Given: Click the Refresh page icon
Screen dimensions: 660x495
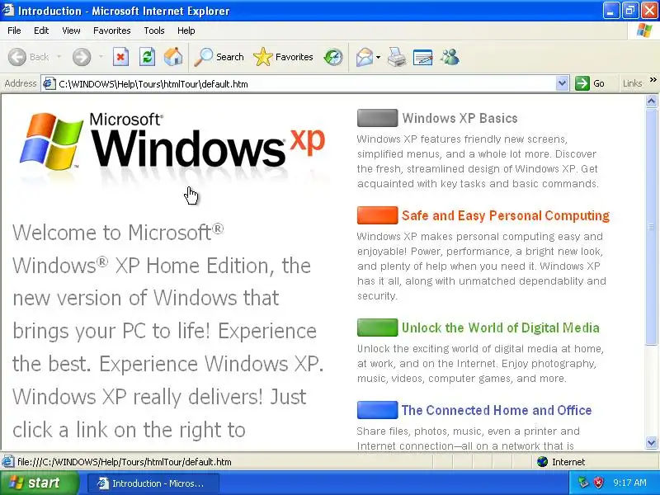Looking at the screenshot, I should coord(148,57).
